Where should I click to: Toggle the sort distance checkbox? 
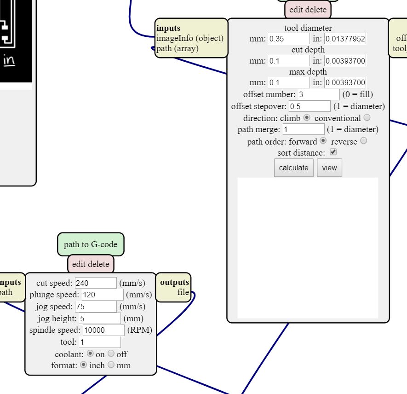tap(333, 152)
